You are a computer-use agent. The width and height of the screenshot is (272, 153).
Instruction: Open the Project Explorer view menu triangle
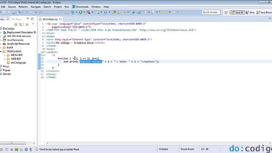click(x=33, y=24)
